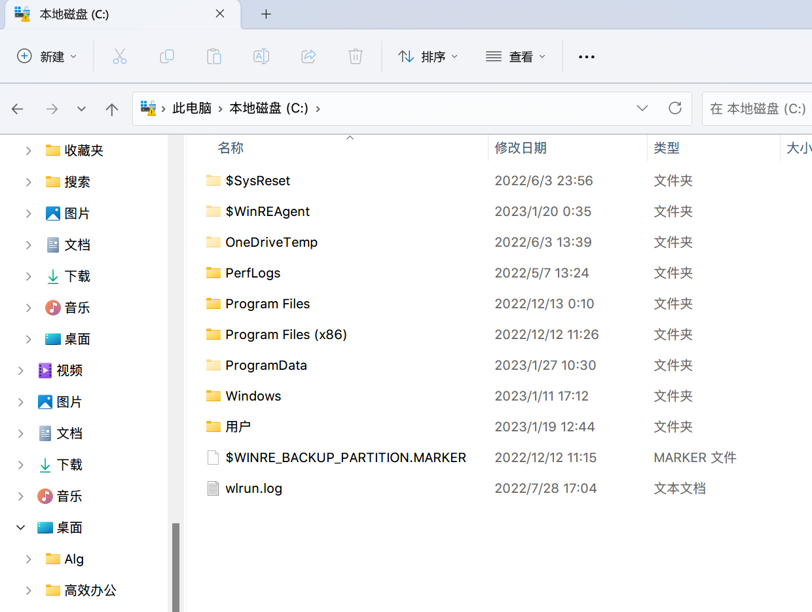Click the up-to-parent-folder arrow

(112, 109)
